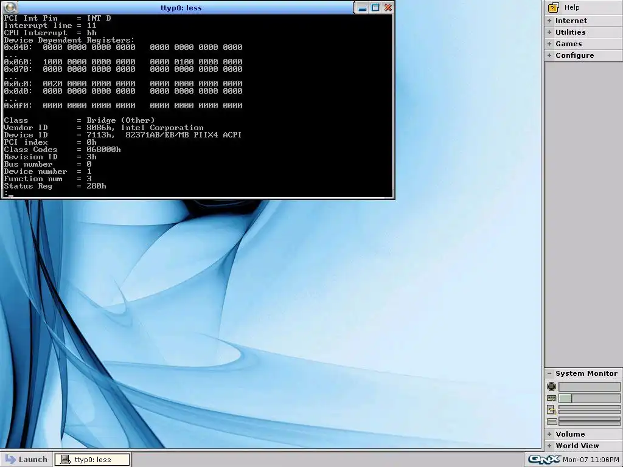The width and height of the screenshot is (623, 467).
Task: Click the 0x040: register row label
Action: point(18,47)
